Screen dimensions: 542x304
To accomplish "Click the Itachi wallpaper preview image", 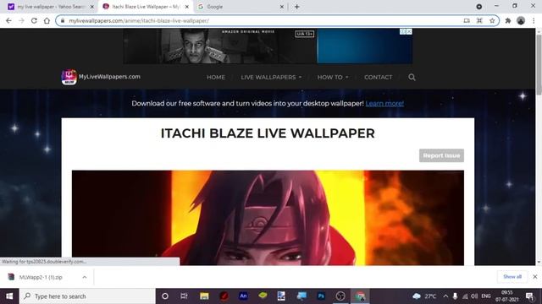I will [268, 218].
